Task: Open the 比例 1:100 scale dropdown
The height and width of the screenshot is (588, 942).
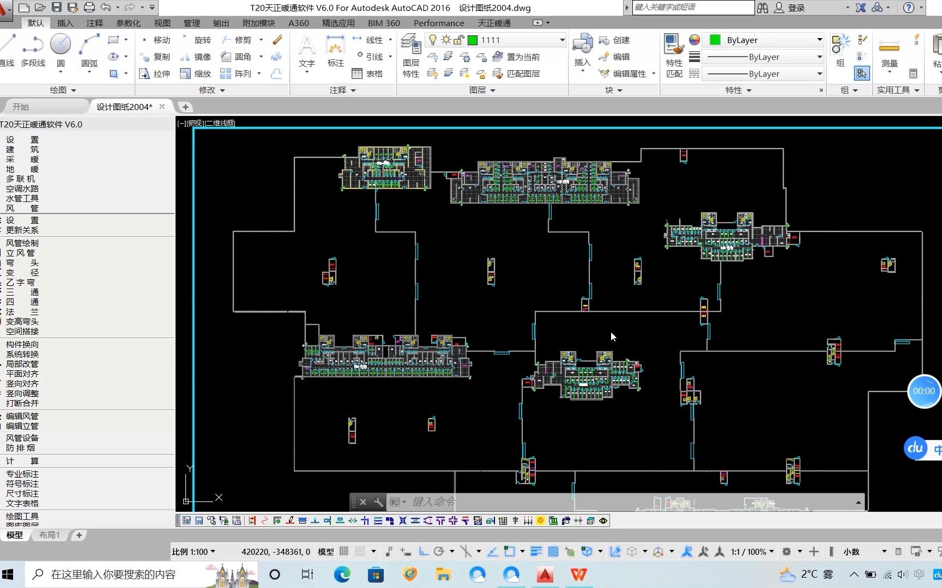Action: pos(194,552)
